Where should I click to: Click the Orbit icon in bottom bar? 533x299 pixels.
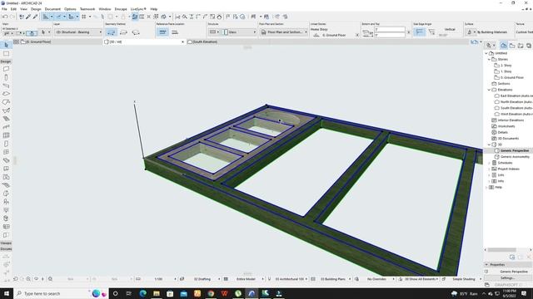pos(36,279)
